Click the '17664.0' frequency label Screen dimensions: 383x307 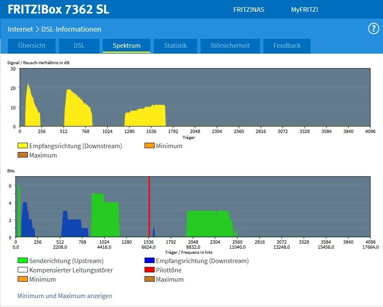click(370, 247)
